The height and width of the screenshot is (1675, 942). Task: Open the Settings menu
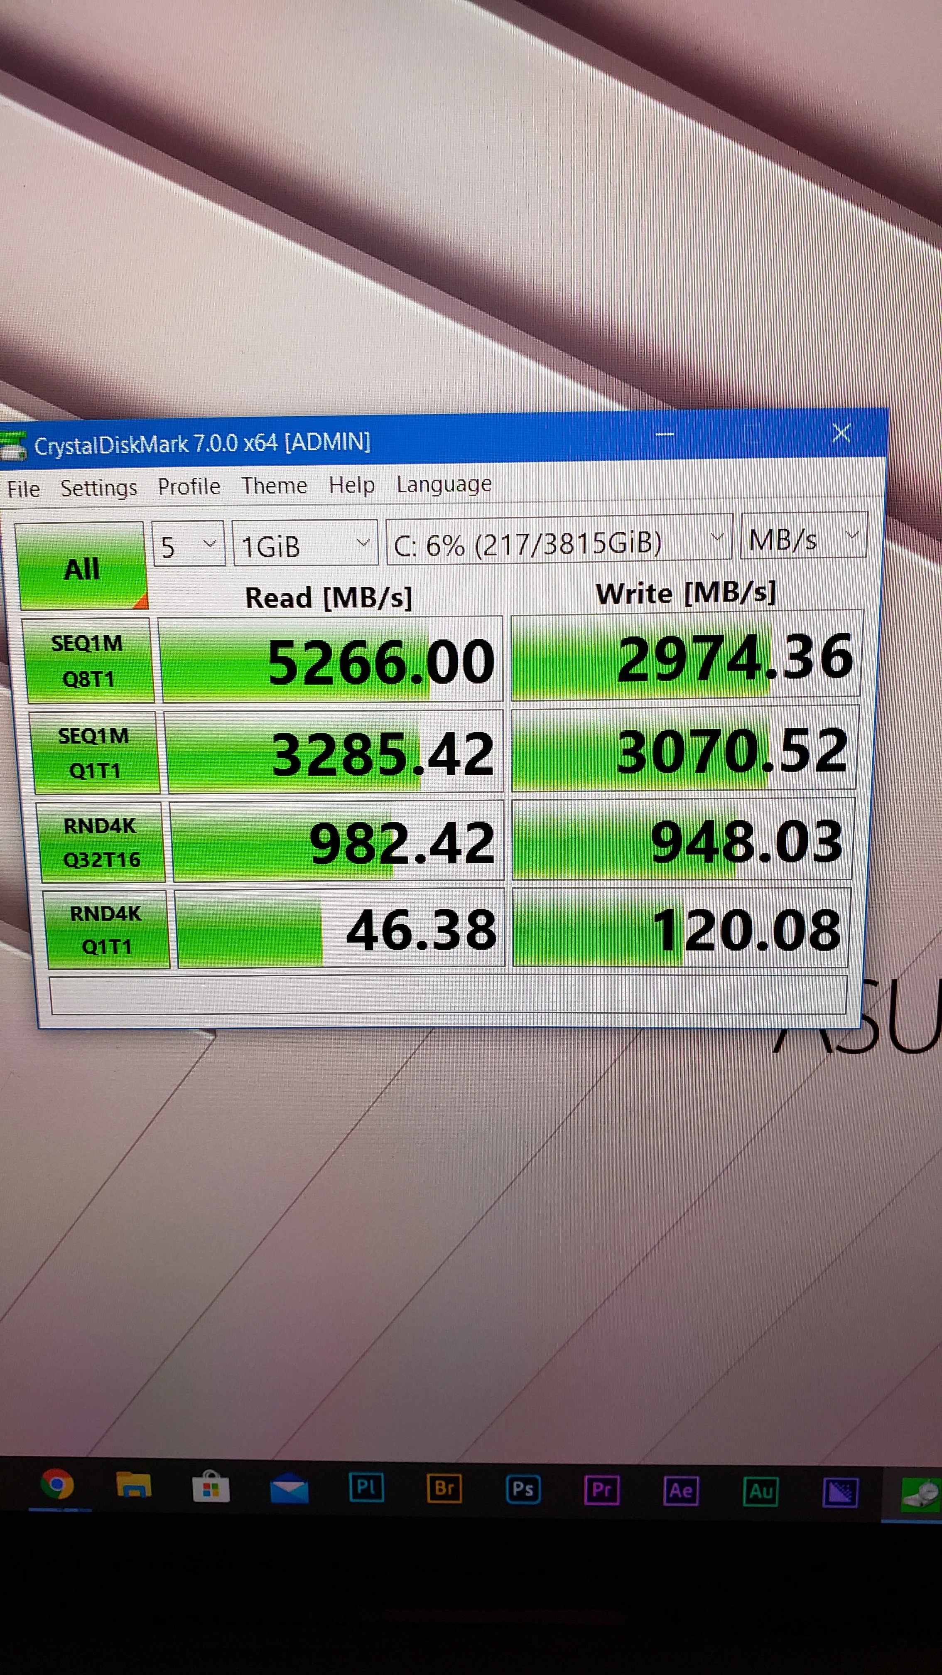pyautogui.click(x=99, y=488)
